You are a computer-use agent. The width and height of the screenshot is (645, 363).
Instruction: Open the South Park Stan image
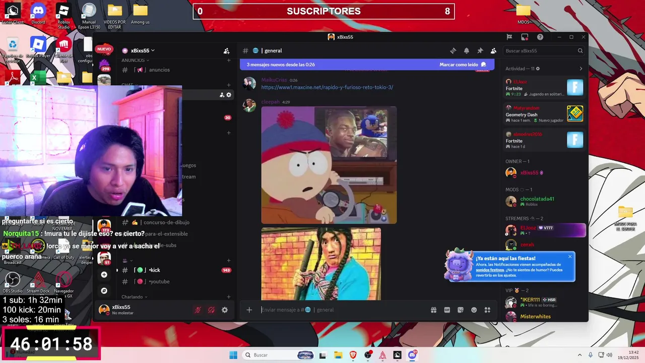tap(329, 165)
